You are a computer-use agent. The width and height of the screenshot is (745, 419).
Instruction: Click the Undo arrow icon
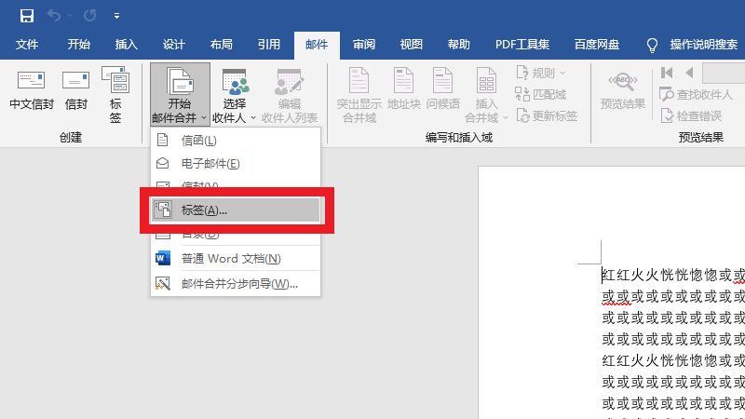(x=55, y=16)
